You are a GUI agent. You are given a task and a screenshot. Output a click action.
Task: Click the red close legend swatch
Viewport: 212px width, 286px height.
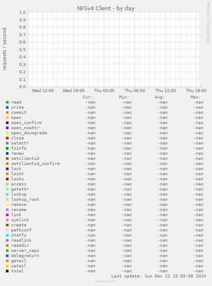[x=7, y=138]
